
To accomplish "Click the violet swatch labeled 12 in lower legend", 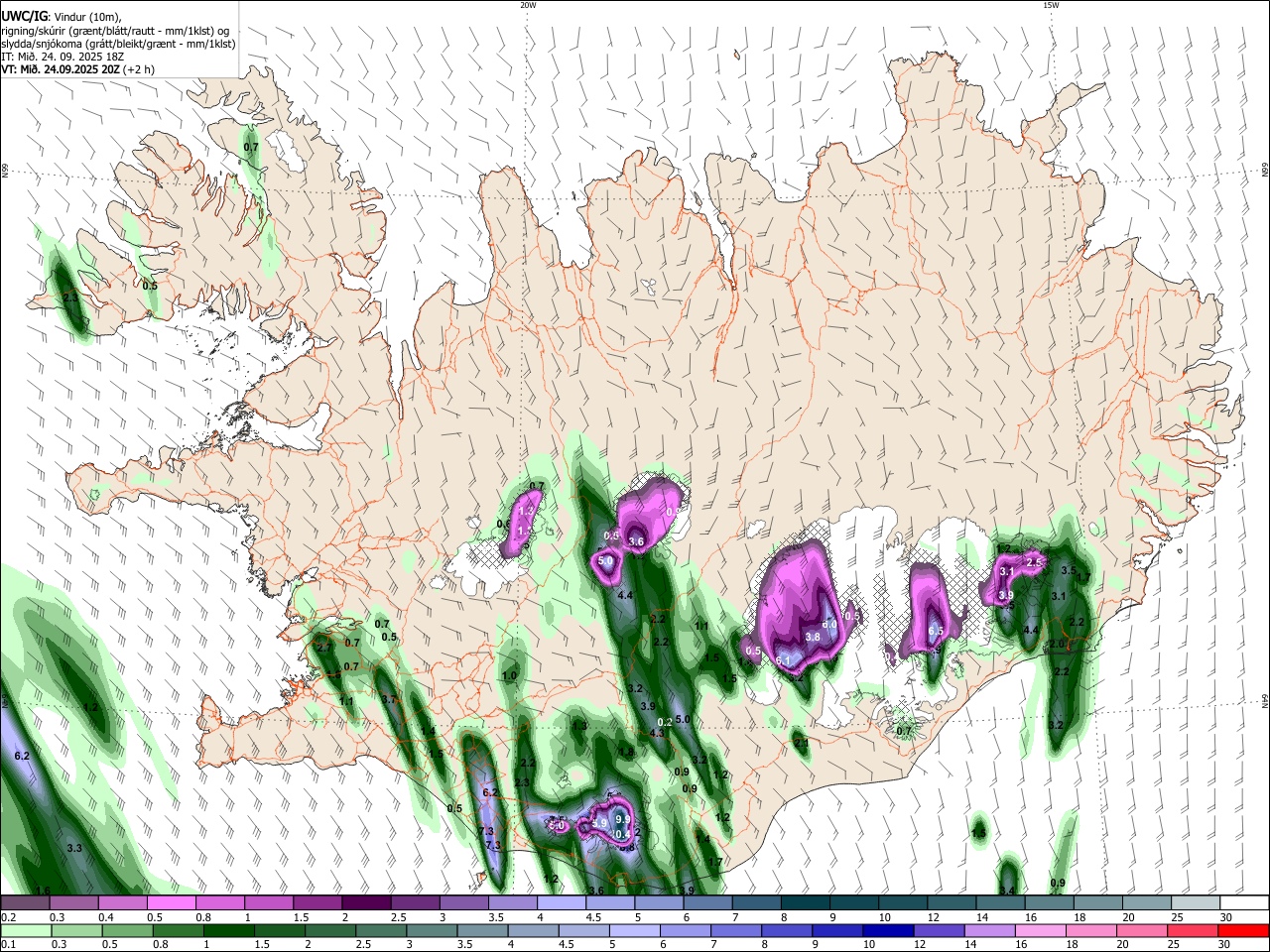I will pos(938,930).
